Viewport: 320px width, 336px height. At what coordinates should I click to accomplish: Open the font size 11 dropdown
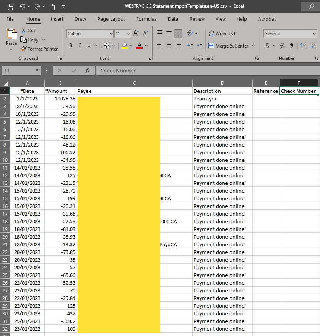click(x=128, y=34)
